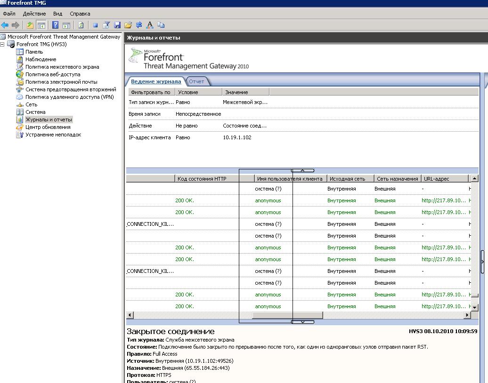The height and width of the screenshot is (383, 488).
Task: Switch to the Ведение журнала tab
Action: pos(156,81)
